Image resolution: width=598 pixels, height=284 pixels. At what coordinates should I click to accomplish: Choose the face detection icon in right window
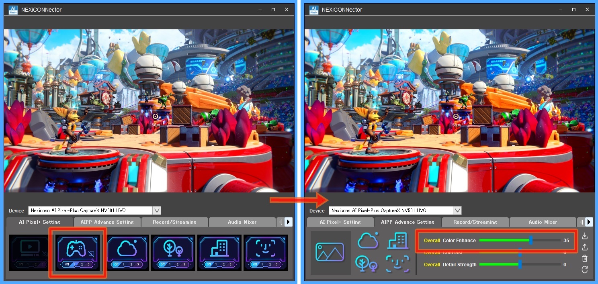(x=397, y=264)
